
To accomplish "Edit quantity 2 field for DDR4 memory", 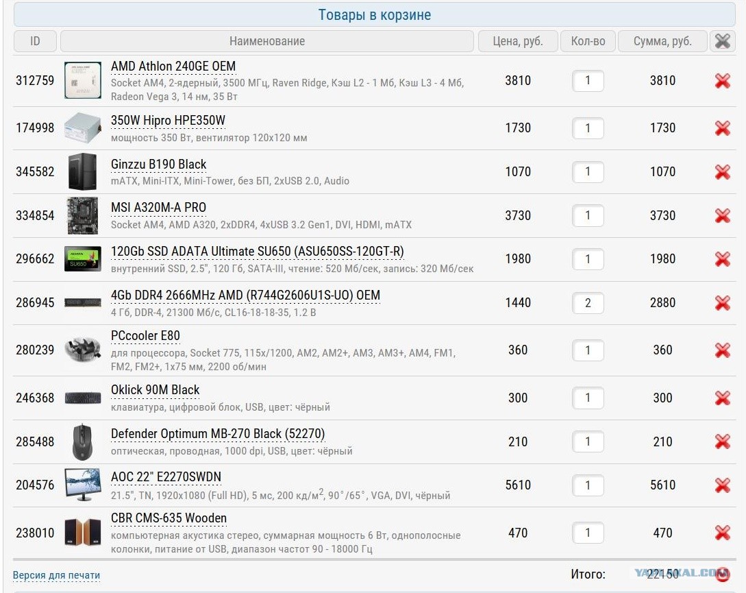I will pyautogui.click(x=588, y=303).
